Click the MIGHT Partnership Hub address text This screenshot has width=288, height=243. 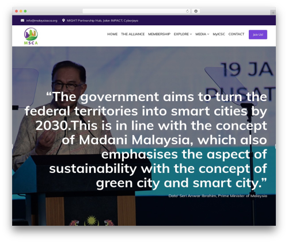pos(103,21)
